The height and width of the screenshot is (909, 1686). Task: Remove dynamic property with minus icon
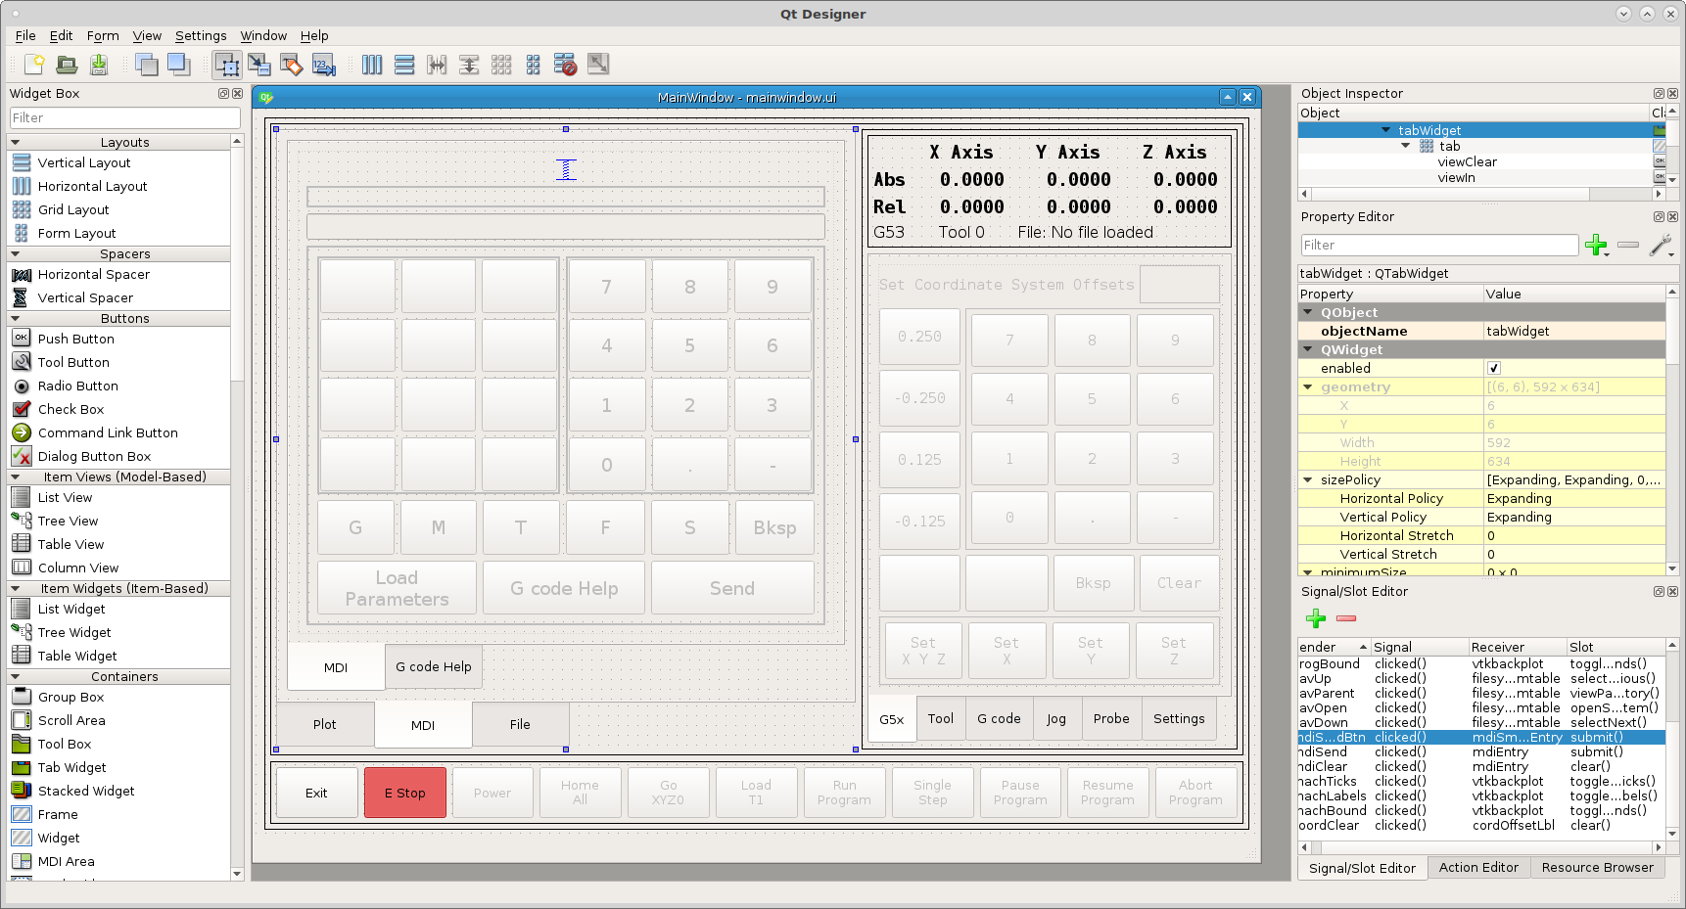[x=1628, y=245]
